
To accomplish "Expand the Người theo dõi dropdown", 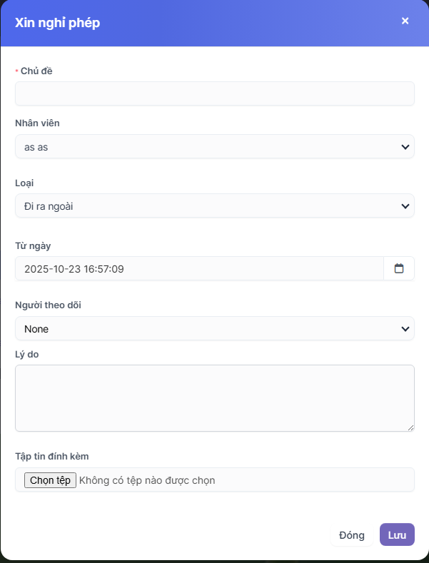I will click(214, 328).
